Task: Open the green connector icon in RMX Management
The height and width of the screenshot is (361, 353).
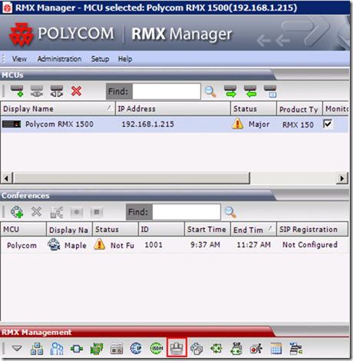Action: (77, 349)
